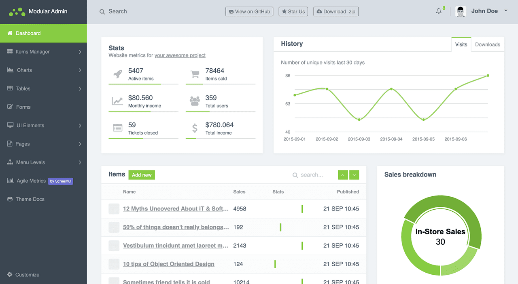Click the search magnifier in the top bar
The width and height of the screenshot is (518, 284).
pos(102,11)
